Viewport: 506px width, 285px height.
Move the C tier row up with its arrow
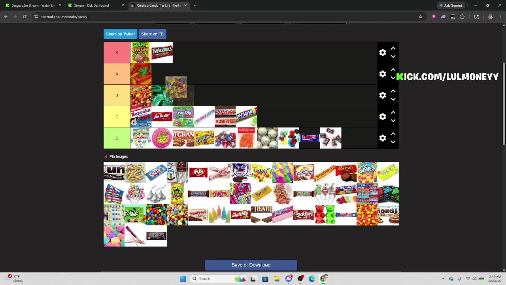point(393,112)
